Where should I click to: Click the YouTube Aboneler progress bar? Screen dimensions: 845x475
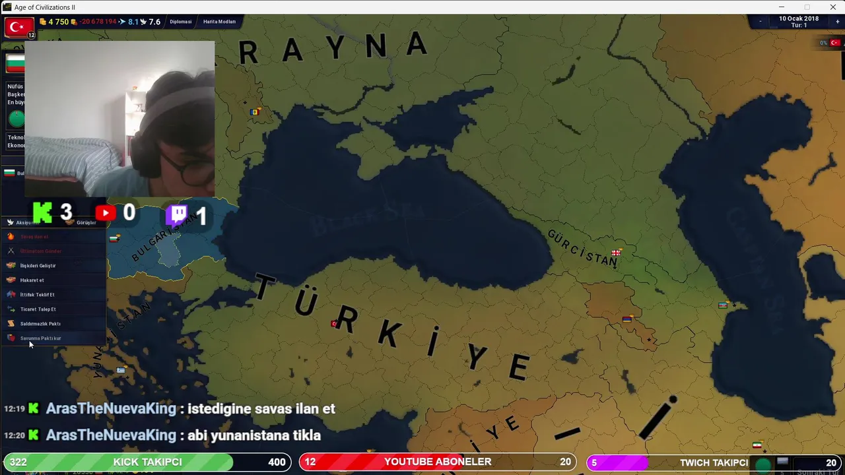(438, 462)
